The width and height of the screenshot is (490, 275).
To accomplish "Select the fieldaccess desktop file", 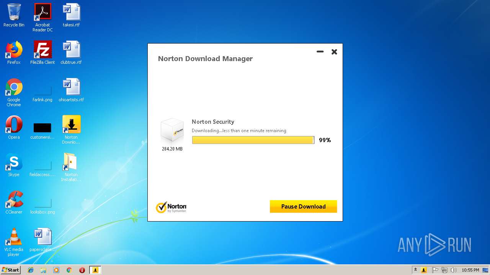I will [x=42, y=168].
